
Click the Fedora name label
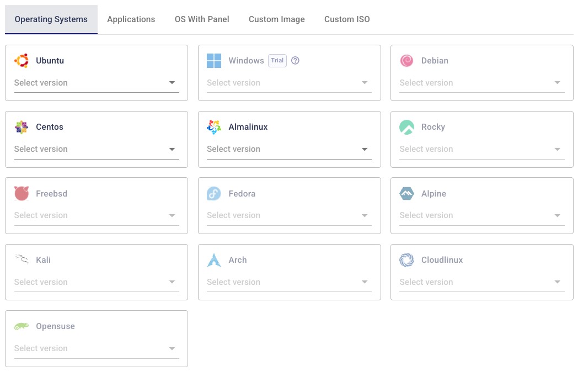(x=242, y=193)
